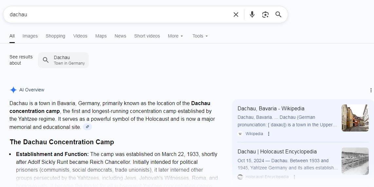Open Holocaust Encyclopedia result three-dot menu
The height and width of the screenshot is (187, 374).
pos(294,177)
